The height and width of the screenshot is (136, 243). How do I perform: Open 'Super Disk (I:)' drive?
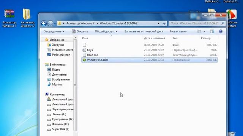pos(61,129)
